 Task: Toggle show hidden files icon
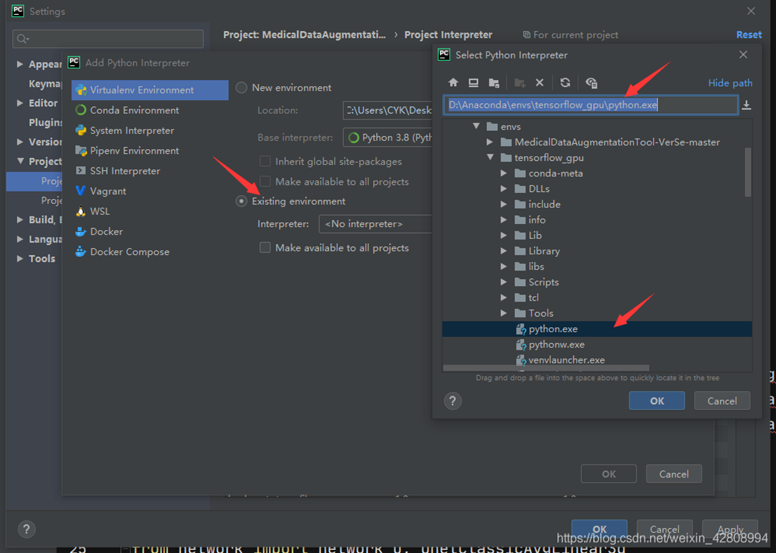(x=591, y=83)
